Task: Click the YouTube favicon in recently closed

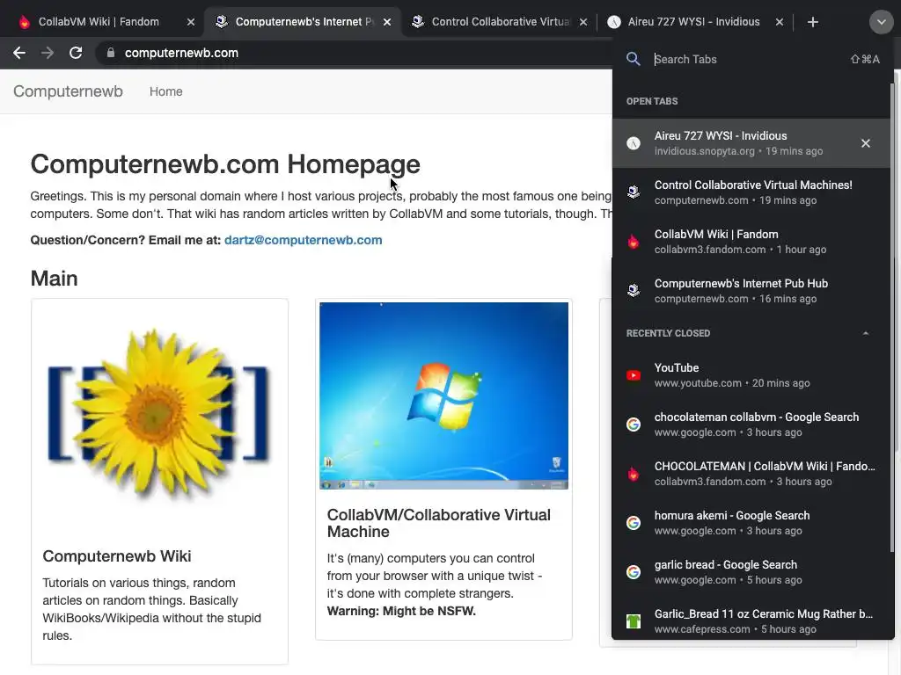Action: (x=634, y=375)
